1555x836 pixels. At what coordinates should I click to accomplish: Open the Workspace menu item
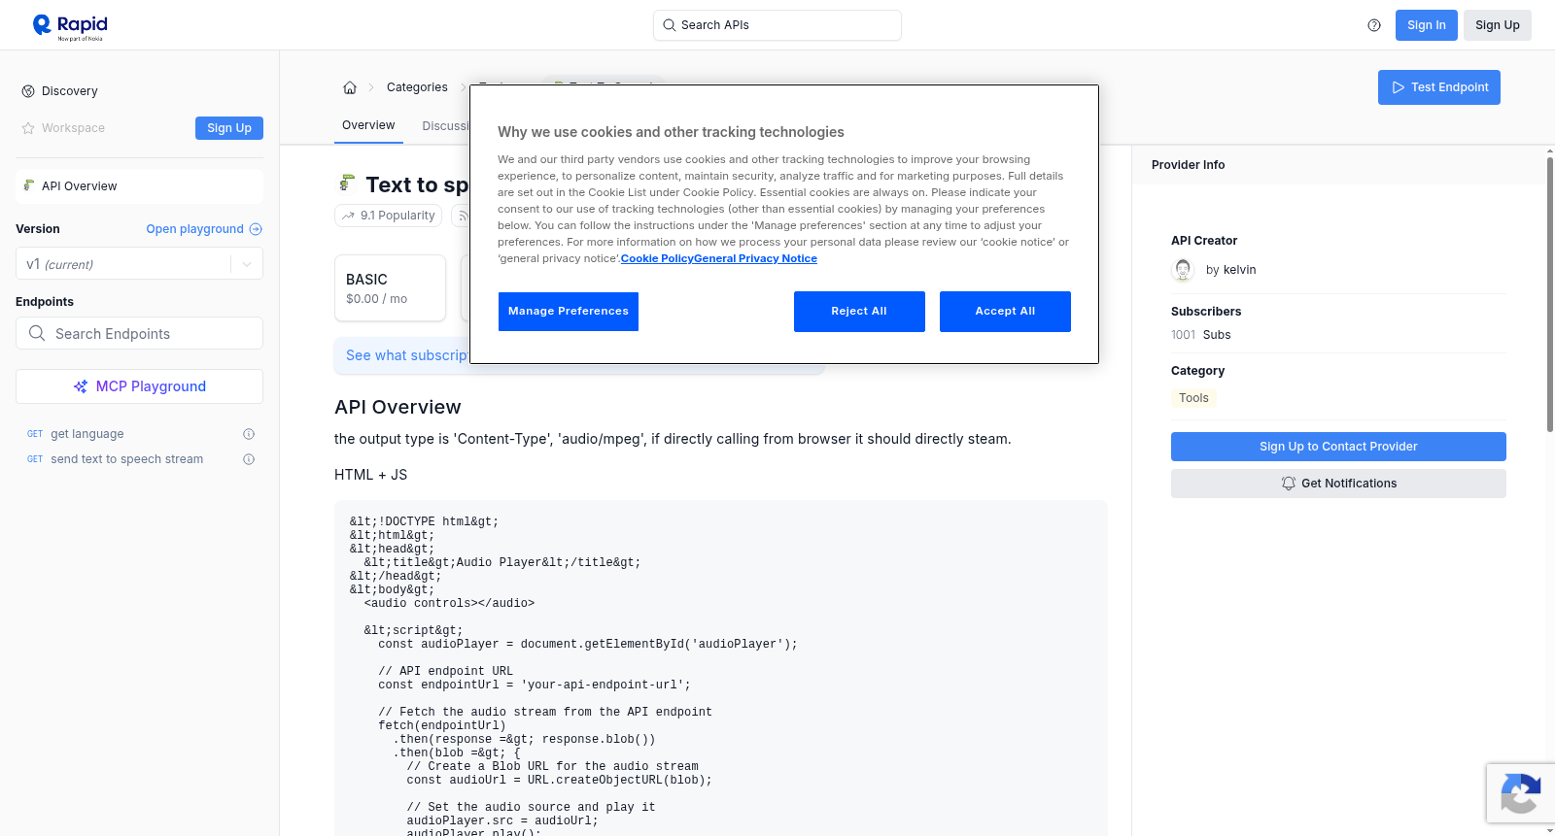(73, 128)
